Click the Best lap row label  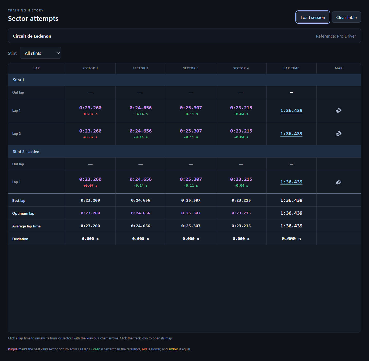click(19, 200)
